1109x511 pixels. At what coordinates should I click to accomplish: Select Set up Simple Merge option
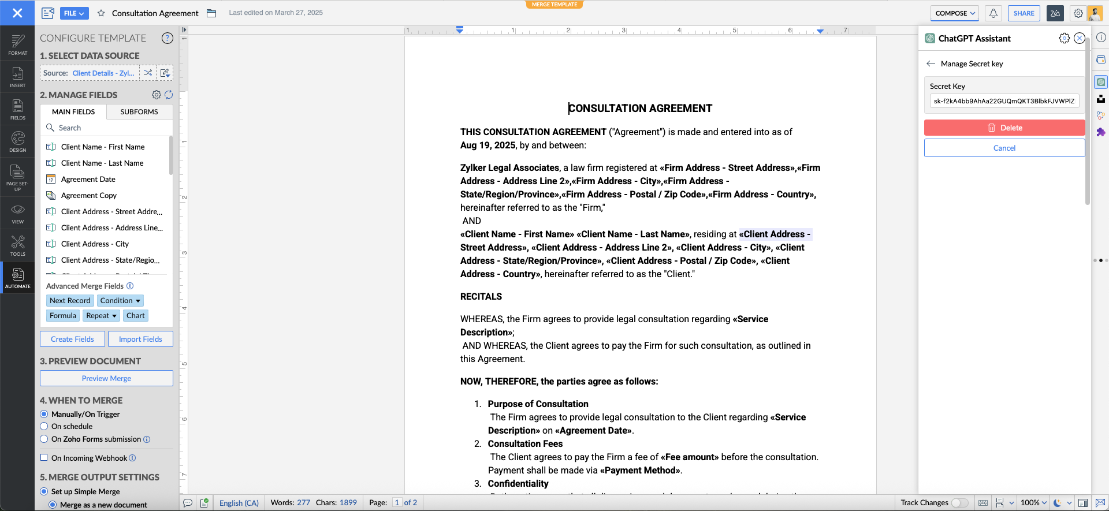click(44, 491)
